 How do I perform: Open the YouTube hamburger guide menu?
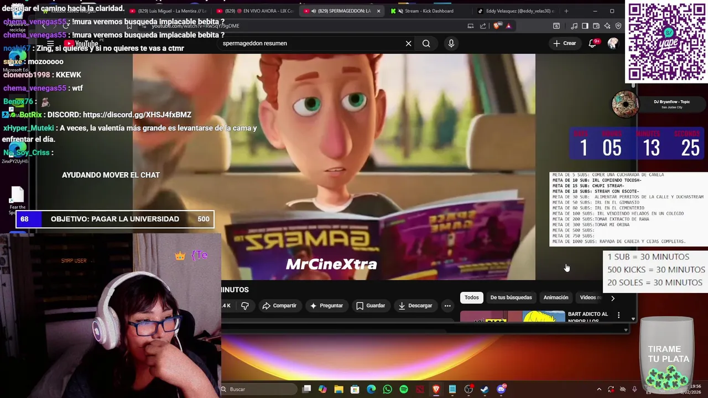50,44
